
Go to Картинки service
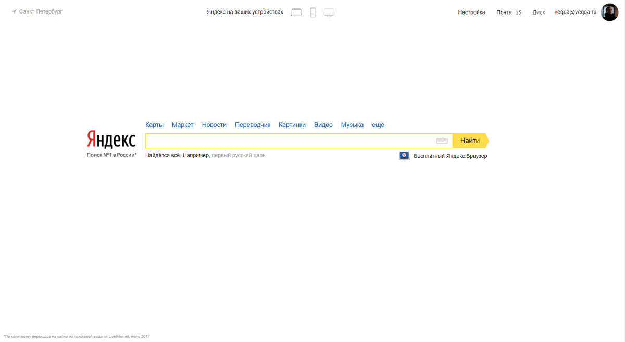[x=292, y=125]
